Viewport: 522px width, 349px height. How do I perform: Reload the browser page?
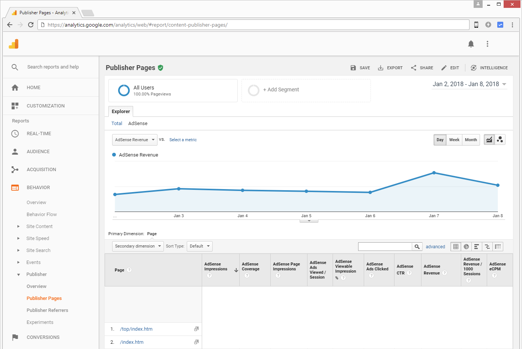pos(31,25)
